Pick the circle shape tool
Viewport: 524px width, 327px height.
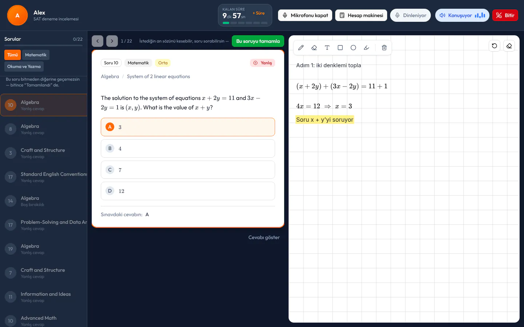pyautogui.click(x=353, y=48)
